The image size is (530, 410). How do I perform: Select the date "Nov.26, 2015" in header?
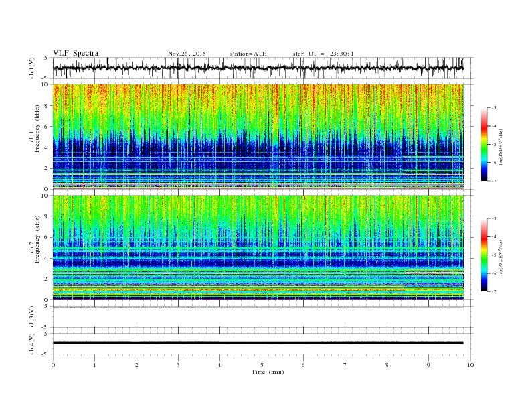click(x=187, y=54)
